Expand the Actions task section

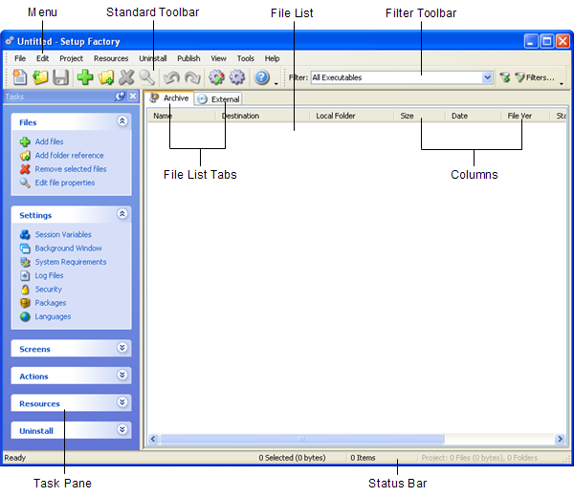pyautogui.click(x=121, y=376)
